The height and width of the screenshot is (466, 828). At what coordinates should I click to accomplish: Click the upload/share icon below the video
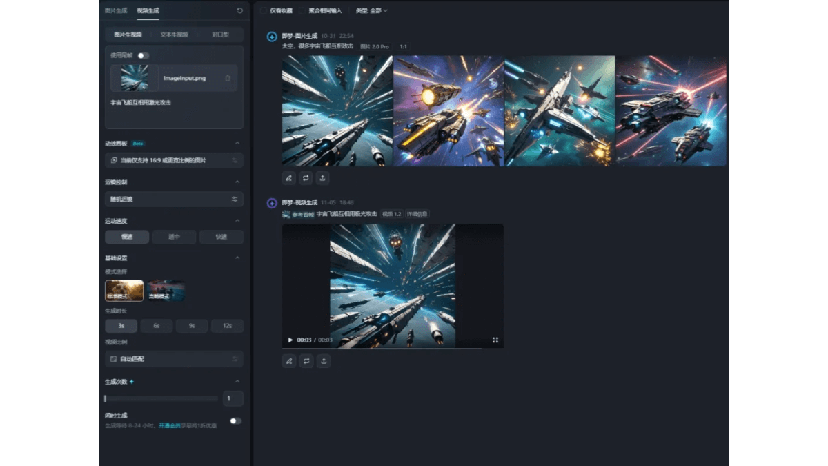[x=324, y=360]
